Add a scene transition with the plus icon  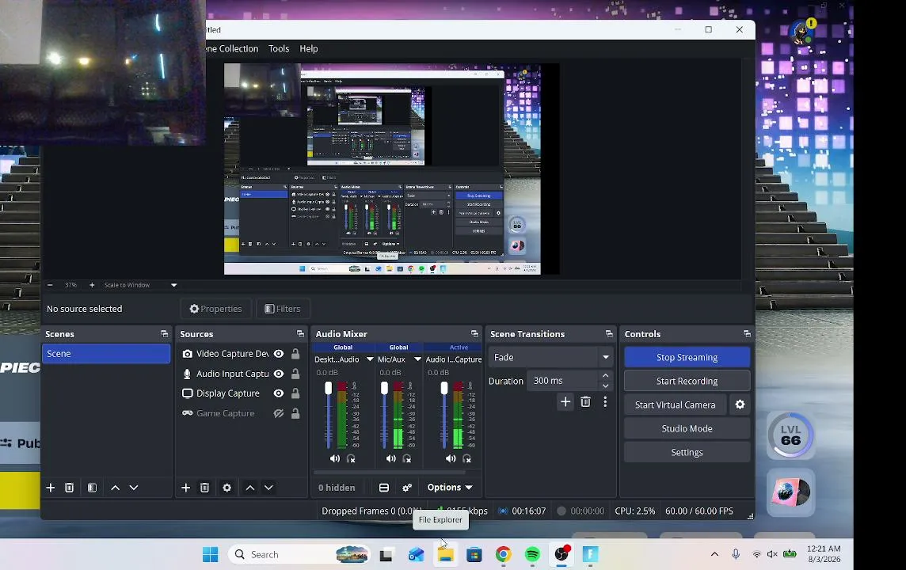(x=565, y=402)
